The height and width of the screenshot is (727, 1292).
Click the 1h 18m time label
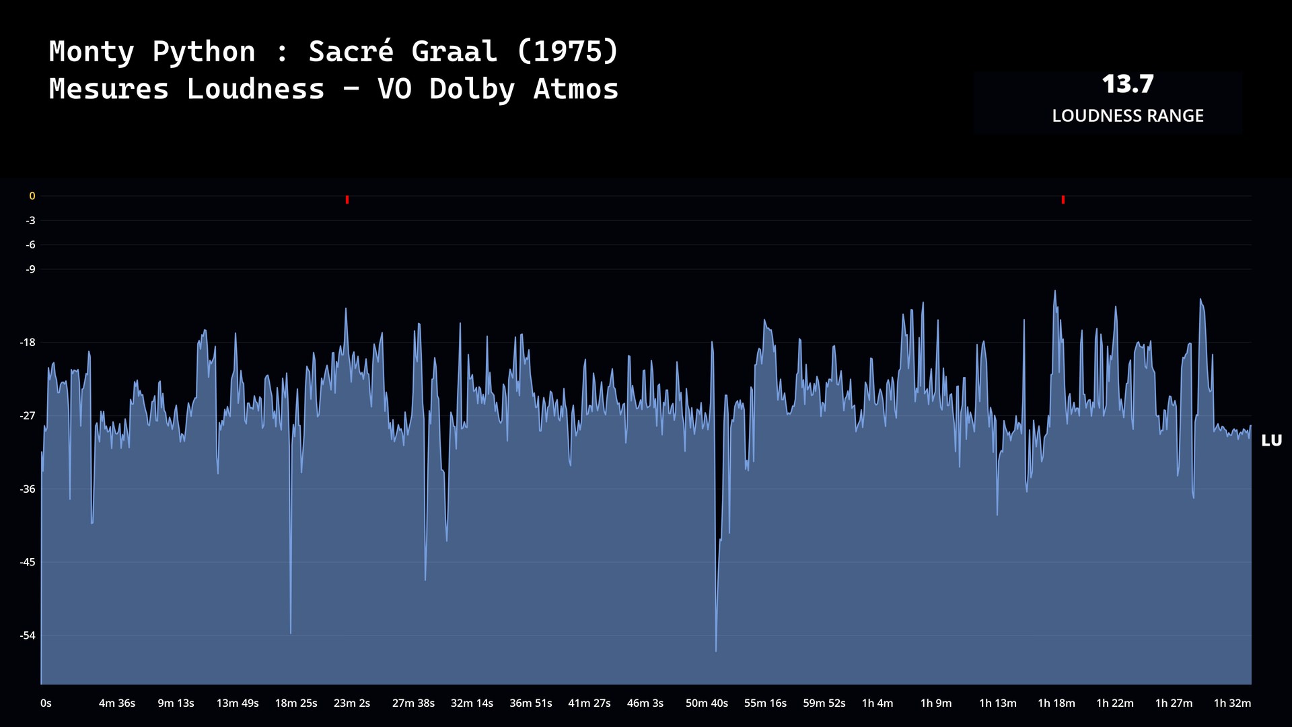pyautogui.click(x=1056, y=703)
